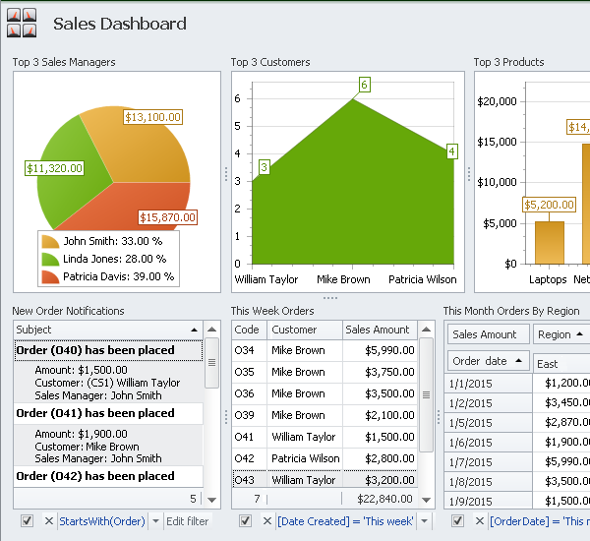Click the Region field sort arrow
The image size is (590, 541).
pyautogui.click(x=578, y=334)
